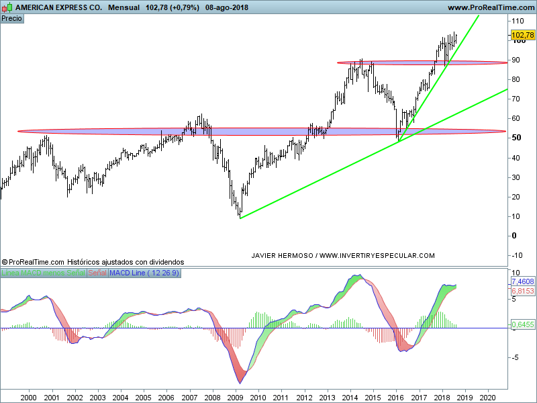This screenshot has height=403, width=537.
Task: Toggle the red Señal indicator label
Action: click(97, 273)
